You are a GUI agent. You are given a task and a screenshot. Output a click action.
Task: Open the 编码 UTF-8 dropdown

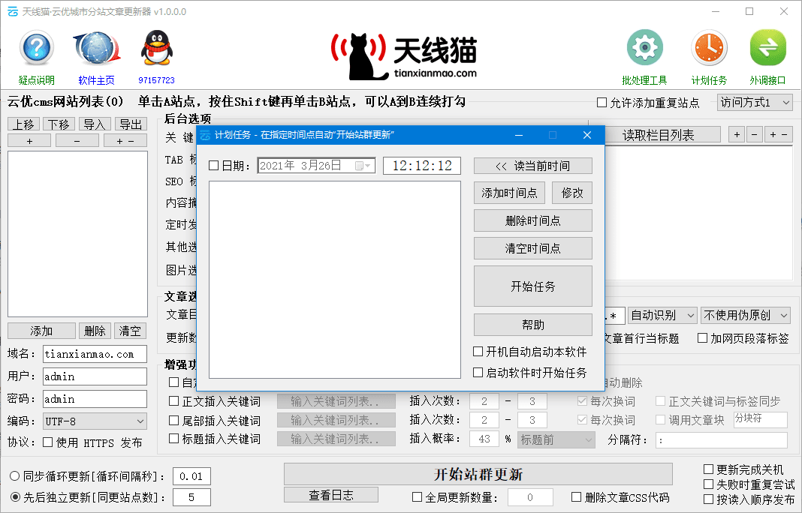[x=95, y=421]
